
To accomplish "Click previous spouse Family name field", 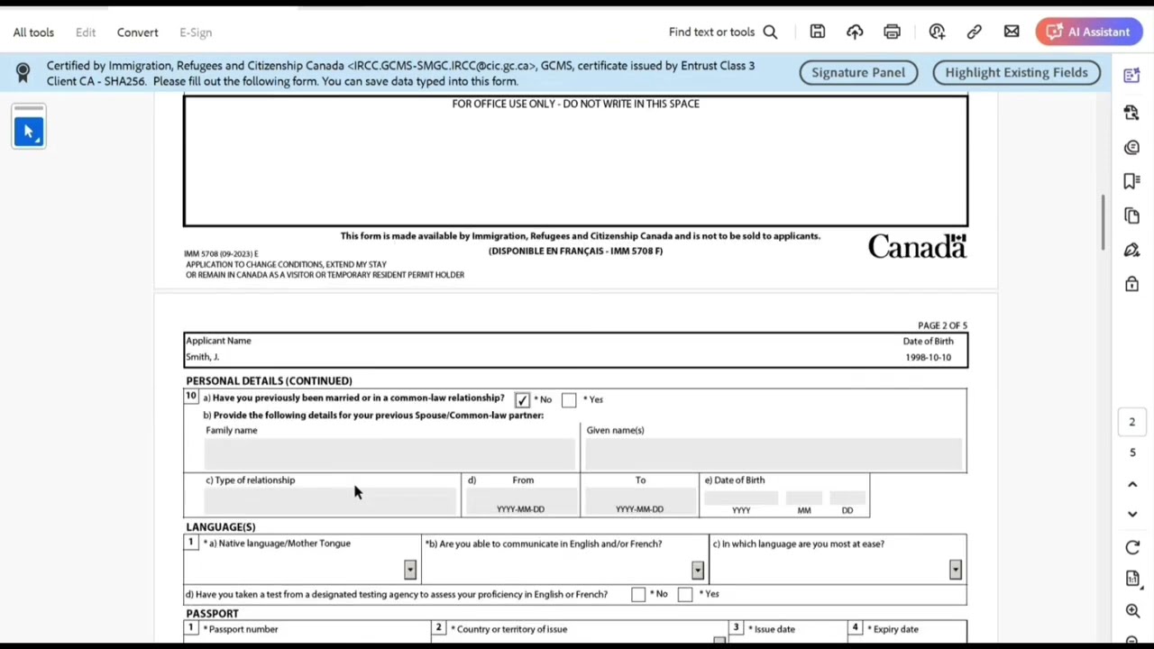I will tap(389, 454).
